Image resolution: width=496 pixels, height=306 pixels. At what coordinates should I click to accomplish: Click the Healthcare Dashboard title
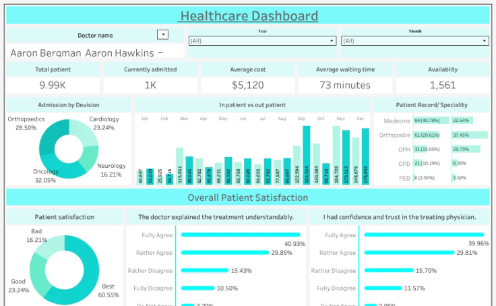pyautogui.click(x=248, y=16)
